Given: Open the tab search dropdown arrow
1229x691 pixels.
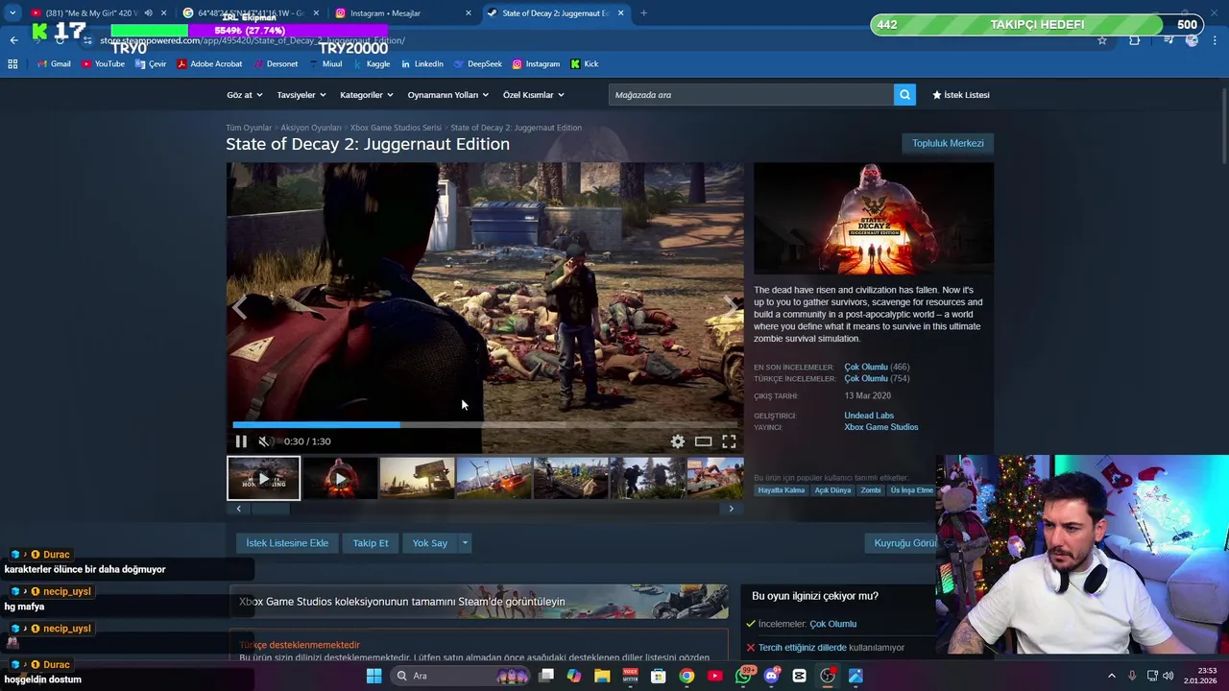Looking at the screenshot, I should tap(12, 13).
